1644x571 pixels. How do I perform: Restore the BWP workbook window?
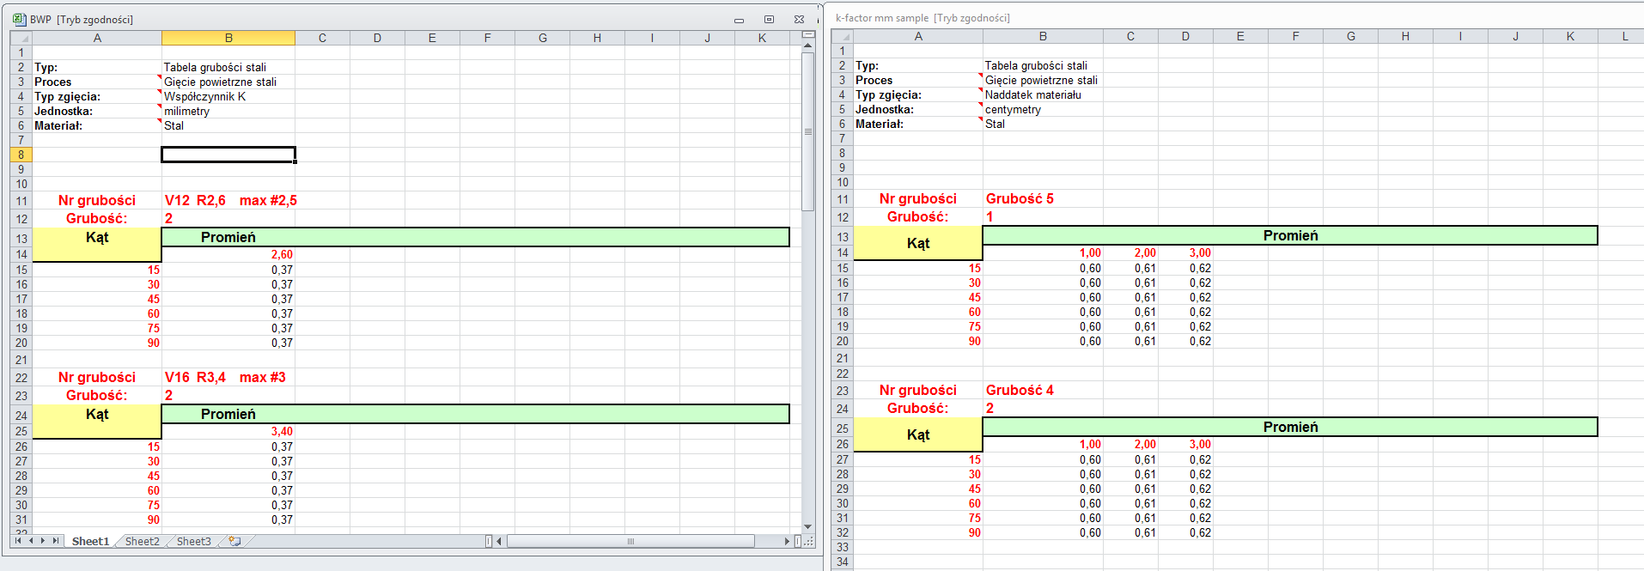tap(769, 19)
